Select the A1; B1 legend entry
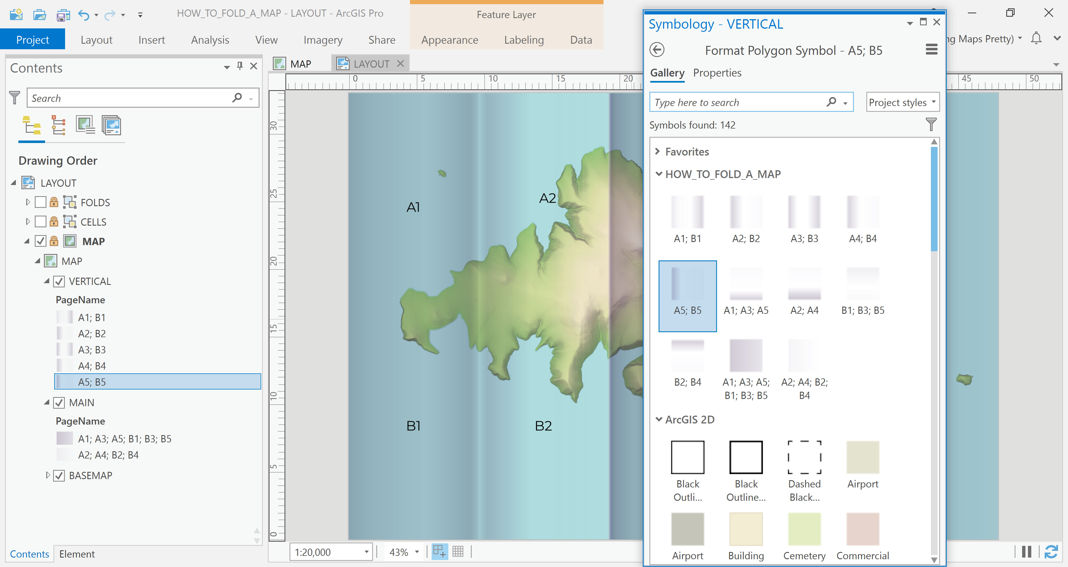Image resolution: width=1068 pixels, height=567 pixels. tap(92, 318)
